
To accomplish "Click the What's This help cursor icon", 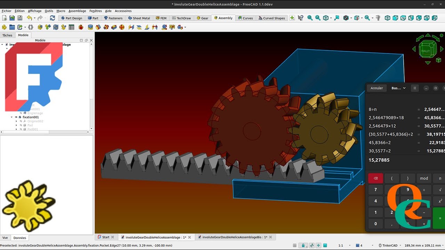I will (x=301, y=18).
